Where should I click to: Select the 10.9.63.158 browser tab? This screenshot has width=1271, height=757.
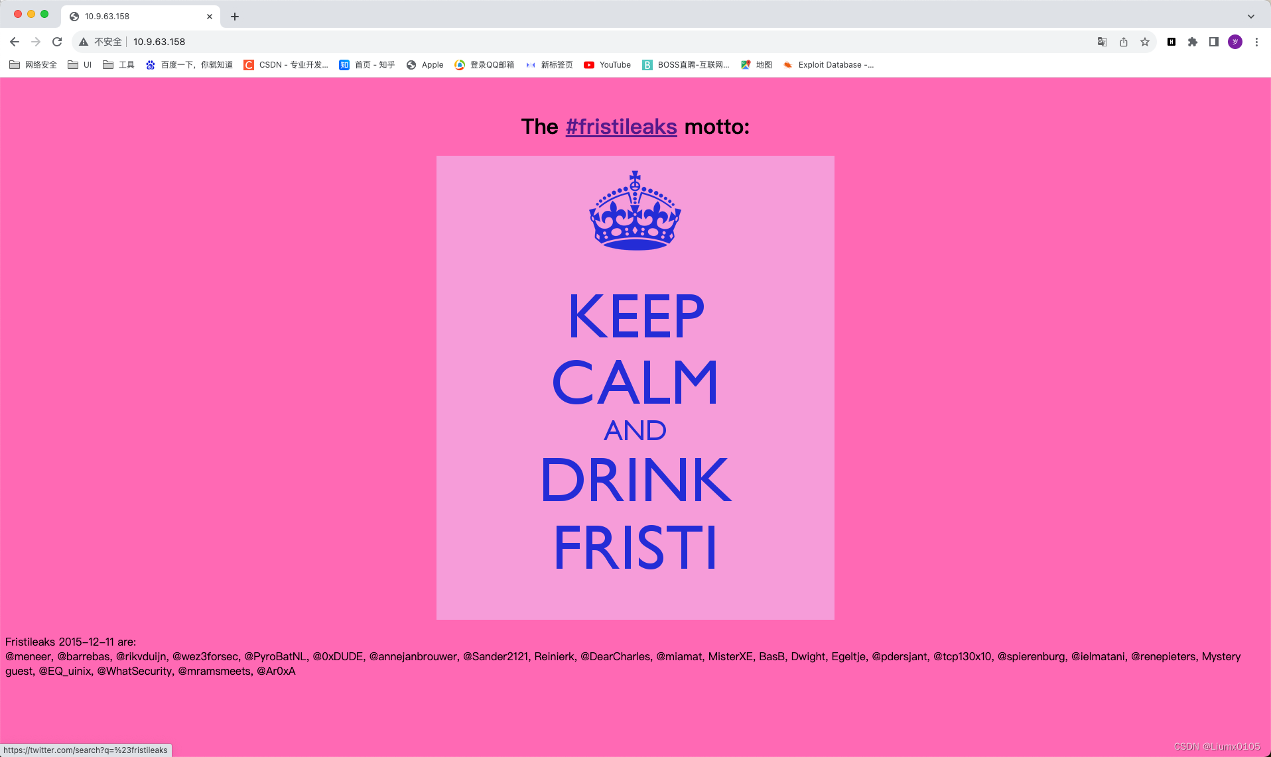(141, 17)
